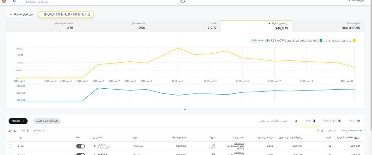Click the black create ad button
372x155 pixels.
click(18, 121)
